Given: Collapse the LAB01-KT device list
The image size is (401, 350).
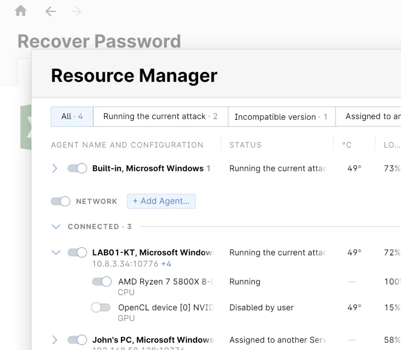Looking at the screenshot, I should coord(56,252).
